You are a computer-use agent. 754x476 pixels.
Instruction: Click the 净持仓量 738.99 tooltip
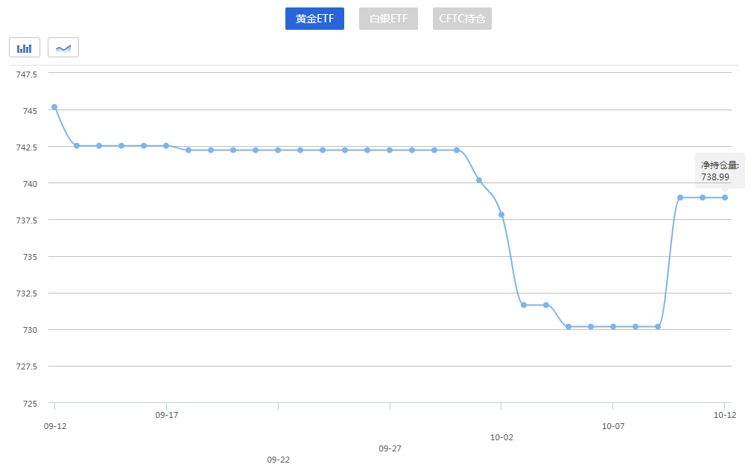pyautogui.click(x=719, y=171)
